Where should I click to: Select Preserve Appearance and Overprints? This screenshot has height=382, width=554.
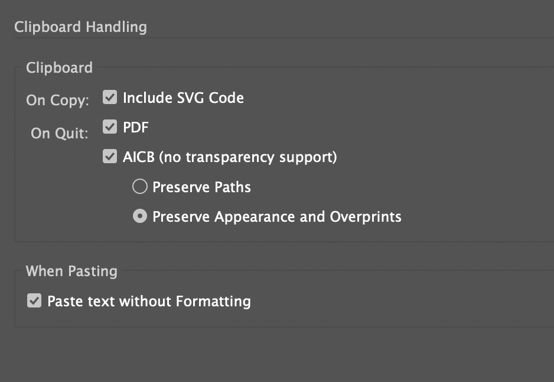pos(139,216)
